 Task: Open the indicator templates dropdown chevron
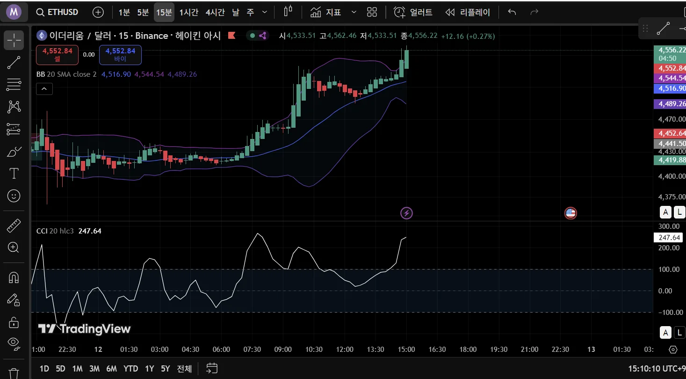pyautogui.click(x=354, y=12)
